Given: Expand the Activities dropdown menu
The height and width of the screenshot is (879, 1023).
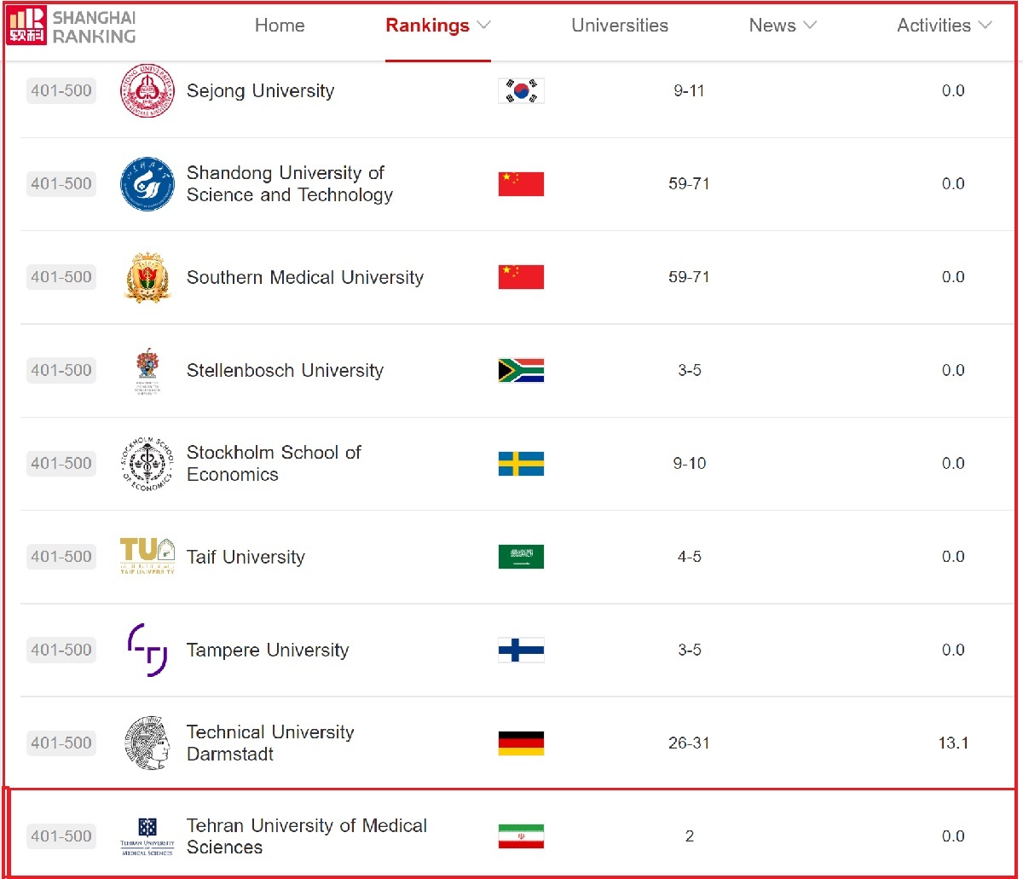Looking at the screenshot, I should (944, 26).
